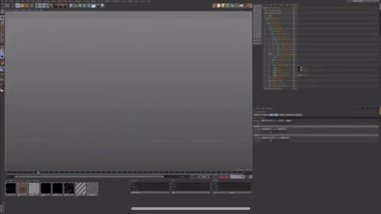
Task: Open the Help menu in main menu bar
Action: pyautogui.click(x=148, y=1)
